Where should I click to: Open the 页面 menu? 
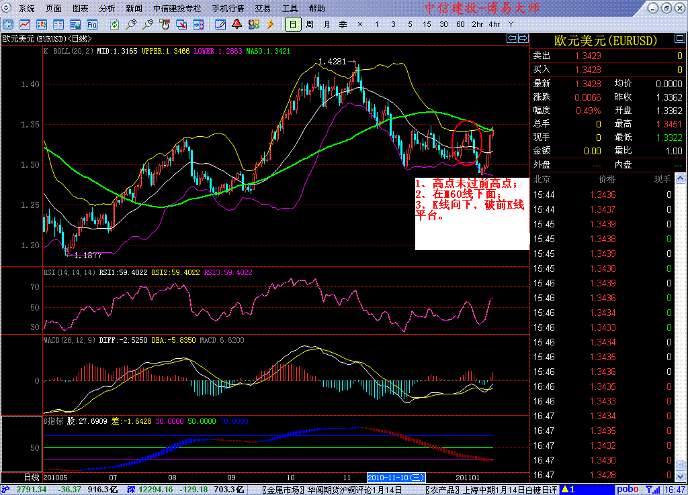pos(54,8)
